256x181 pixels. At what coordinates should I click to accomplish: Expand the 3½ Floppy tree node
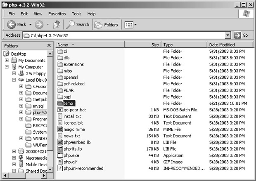(x=14, y=73)
